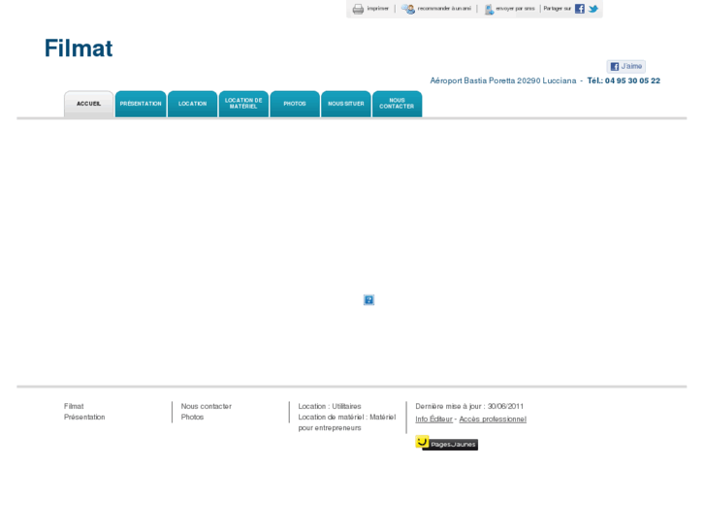Screen dimensions: 705x528
Task: Open Location de matériel pour entrepreneurs link
Action: click(347, 422)
